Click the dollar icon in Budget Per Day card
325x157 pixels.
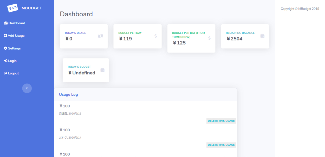click(x=155, y=36)
